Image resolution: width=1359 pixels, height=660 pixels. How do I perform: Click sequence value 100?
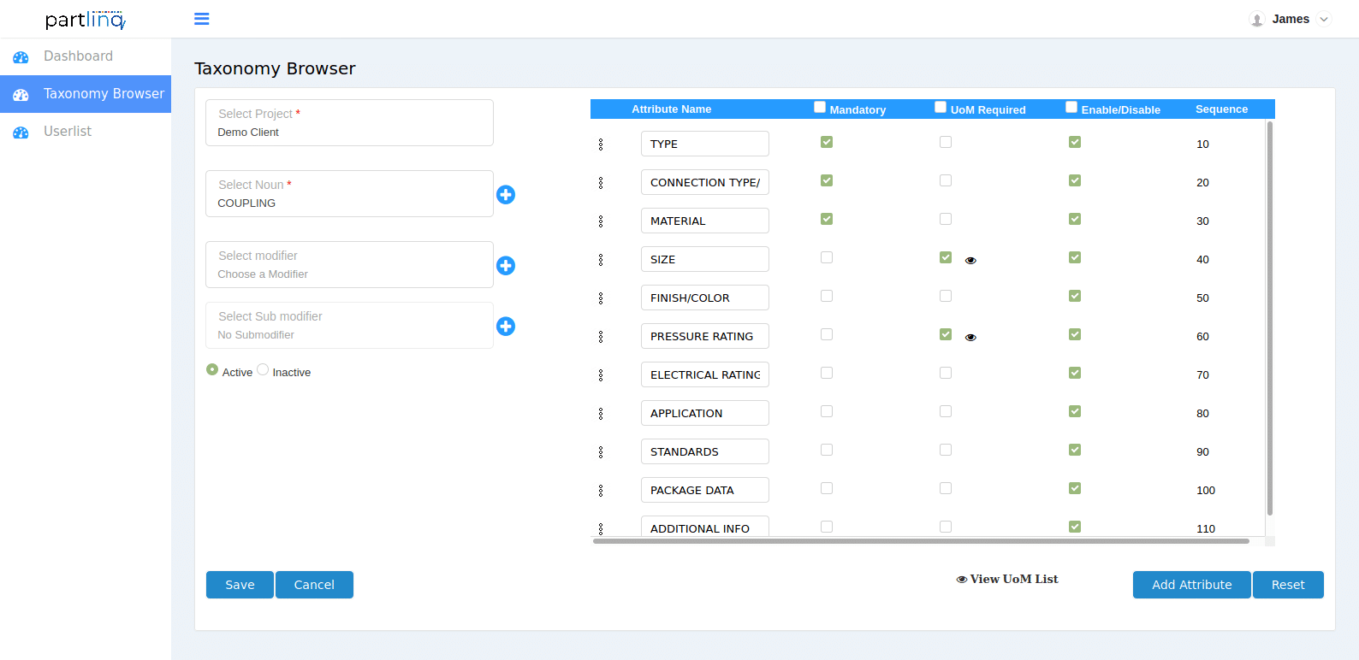click(x=1206, y=491)
